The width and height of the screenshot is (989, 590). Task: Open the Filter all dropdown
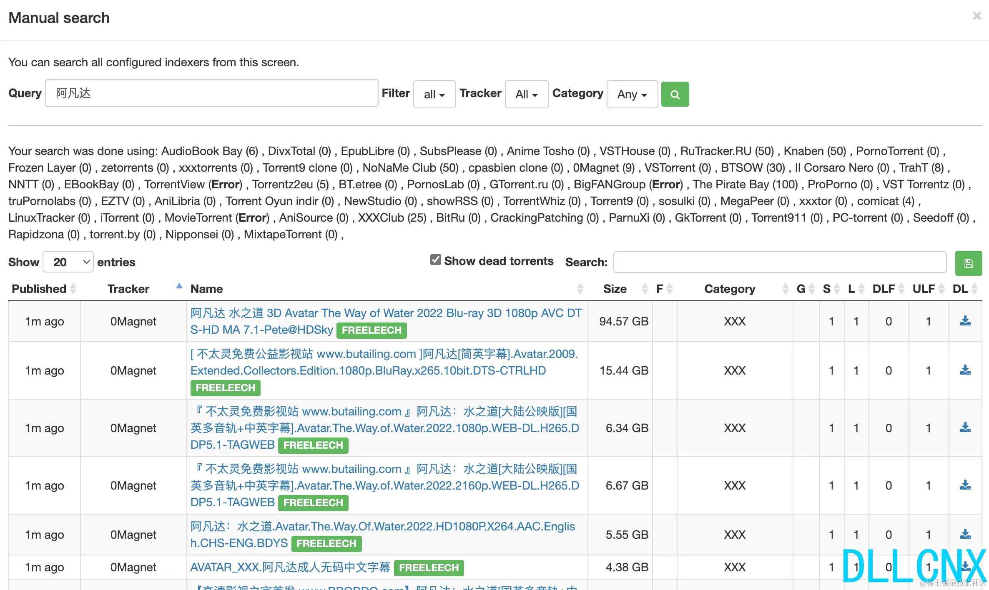click(434, 94)
